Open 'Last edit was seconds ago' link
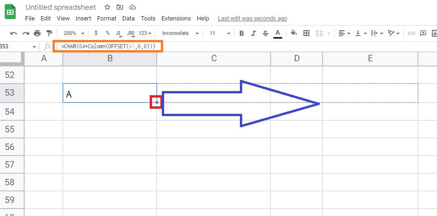 coord(252,19)
